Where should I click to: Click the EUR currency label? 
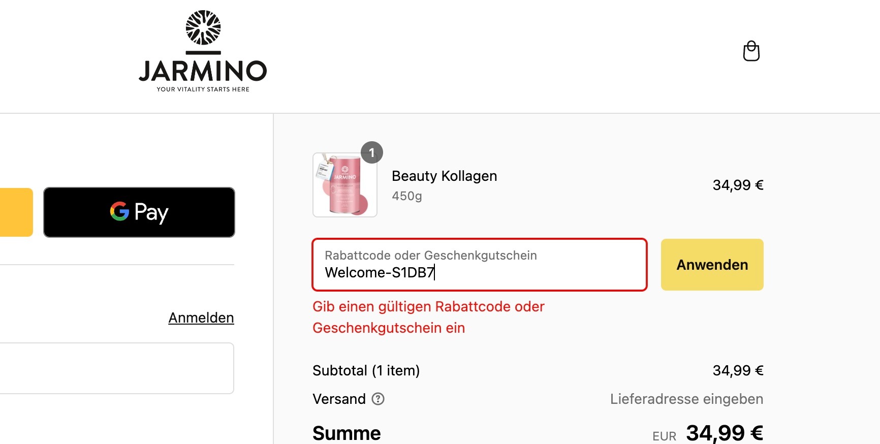(664, 436)
